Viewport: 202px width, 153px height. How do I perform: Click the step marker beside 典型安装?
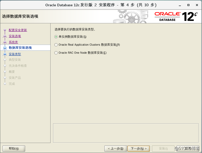pos(5,60)
